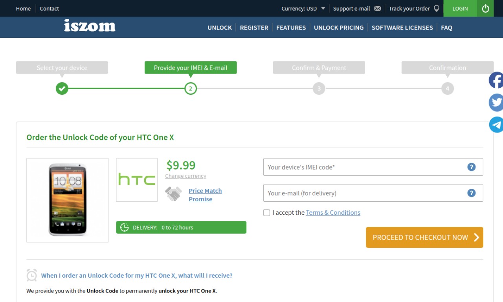
Task: Click the power icon next to Login
Action: coord(485,8)
